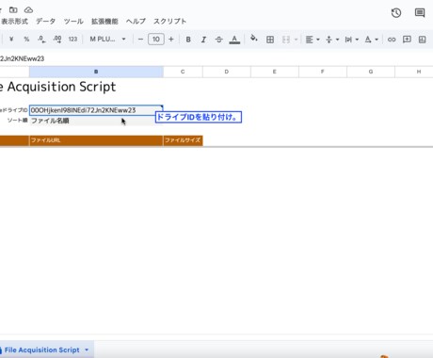Insert a link

pyautogui.click(x=392, y=40)
